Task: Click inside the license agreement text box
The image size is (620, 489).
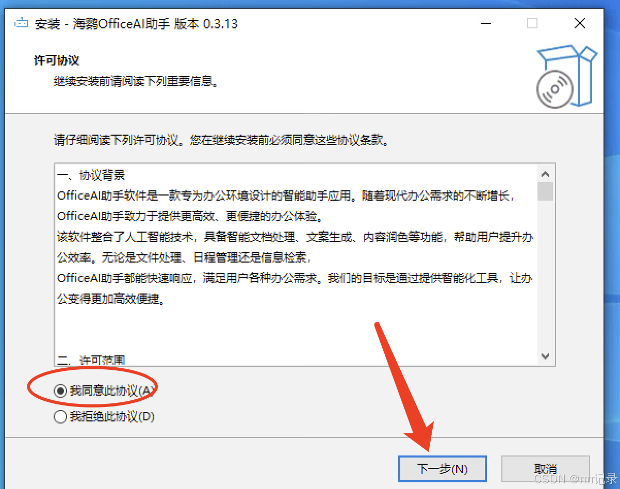Action: click(296, 264)
